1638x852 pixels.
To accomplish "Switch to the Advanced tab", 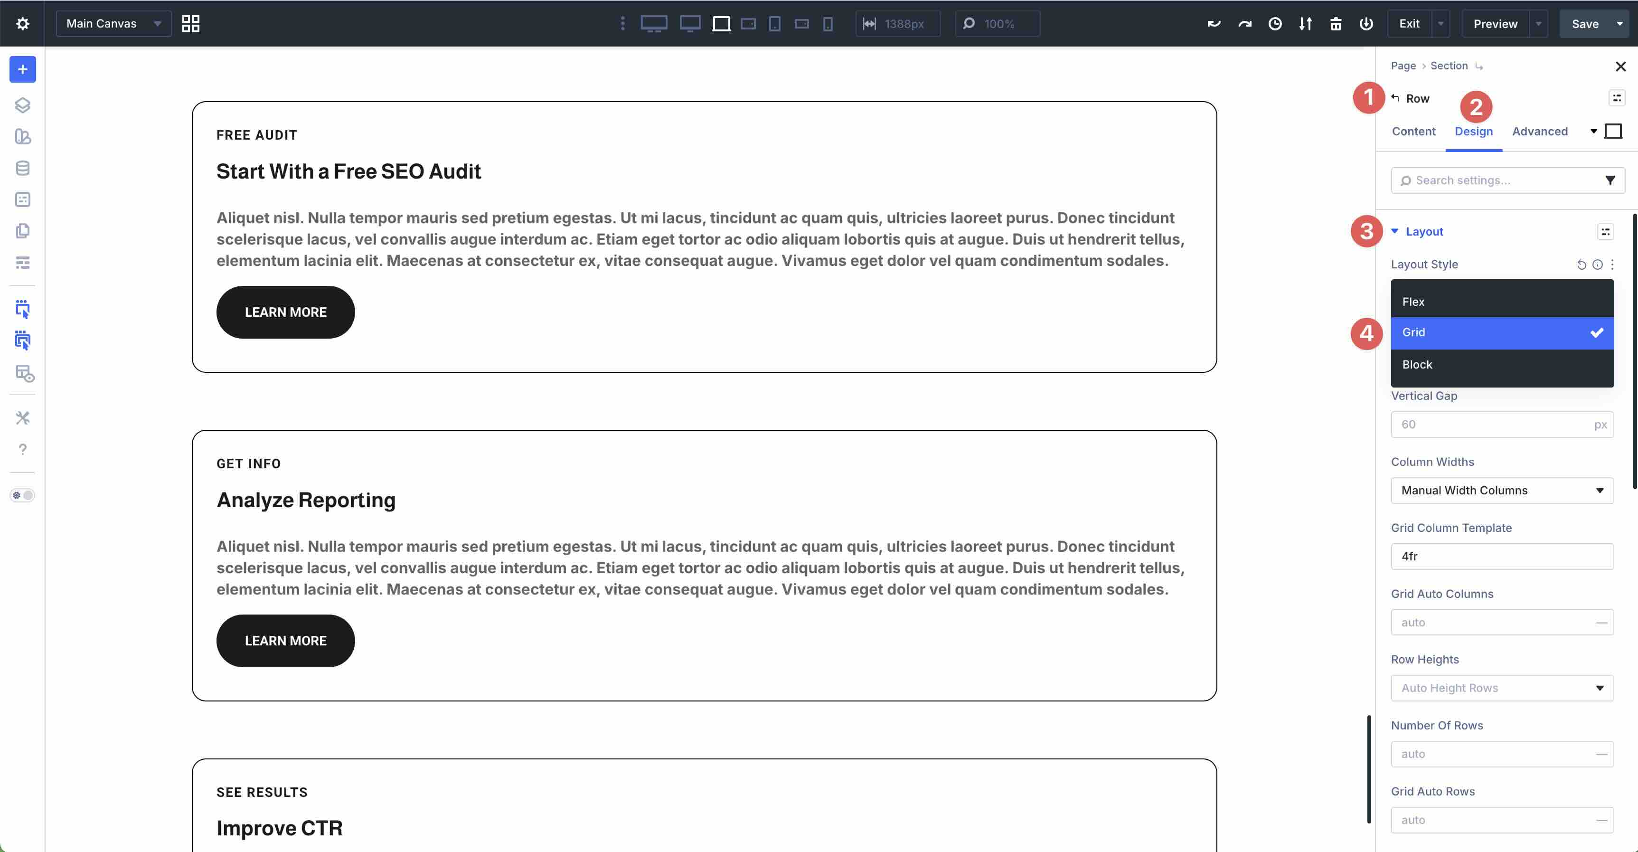I will (1539, 132).
